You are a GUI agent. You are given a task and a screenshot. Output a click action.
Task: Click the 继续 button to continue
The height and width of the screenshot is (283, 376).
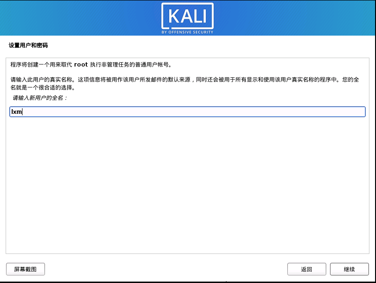[349, 269]
